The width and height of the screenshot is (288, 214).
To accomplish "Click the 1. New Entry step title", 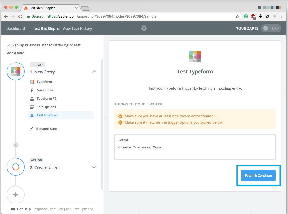I will coord(42,72).
